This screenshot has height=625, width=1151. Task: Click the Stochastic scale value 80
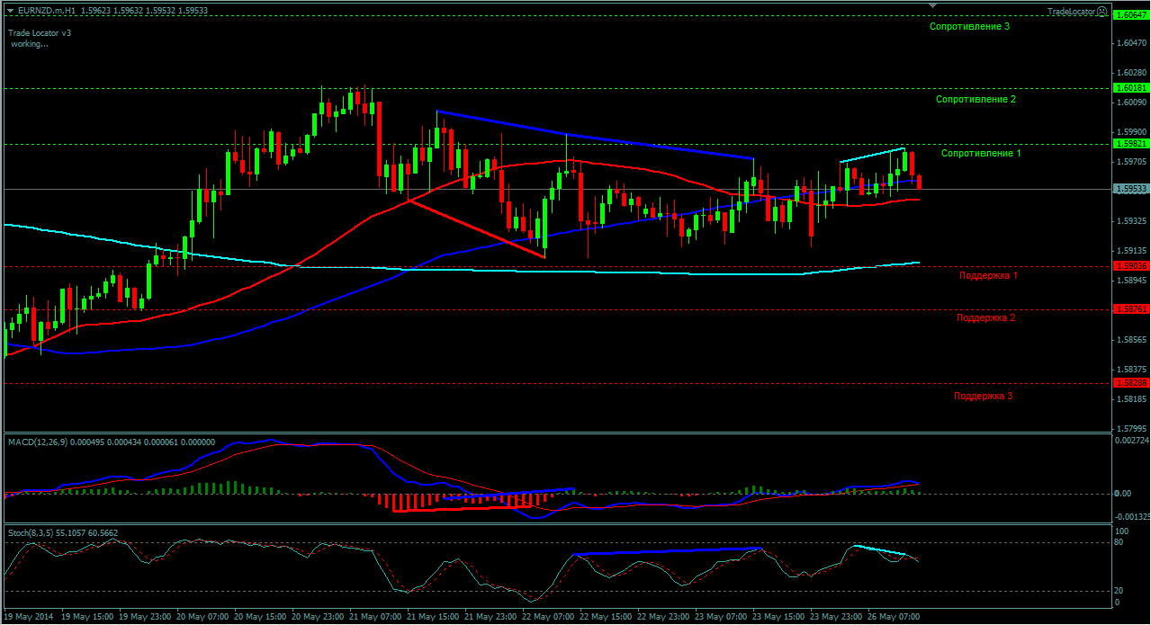pos(1120,542)
